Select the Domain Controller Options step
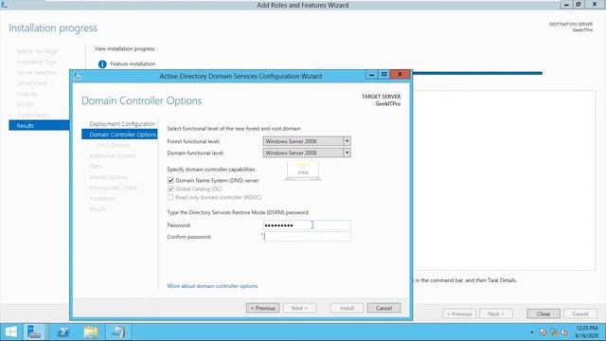The width and height of the screenshot is (606, 341). pyautogui.click(x=119, y=135)
